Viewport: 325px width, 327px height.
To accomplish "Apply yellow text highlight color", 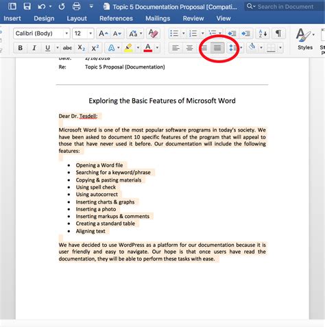I will pos(129,48).
